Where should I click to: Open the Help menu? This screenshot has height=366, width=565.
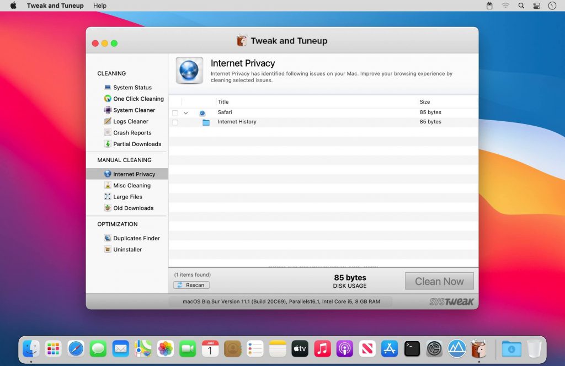(x=100, y=6)
